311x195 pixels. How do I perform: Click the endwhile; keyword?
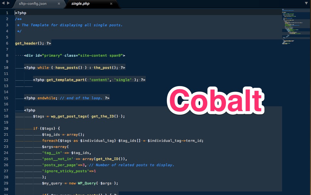48,98
